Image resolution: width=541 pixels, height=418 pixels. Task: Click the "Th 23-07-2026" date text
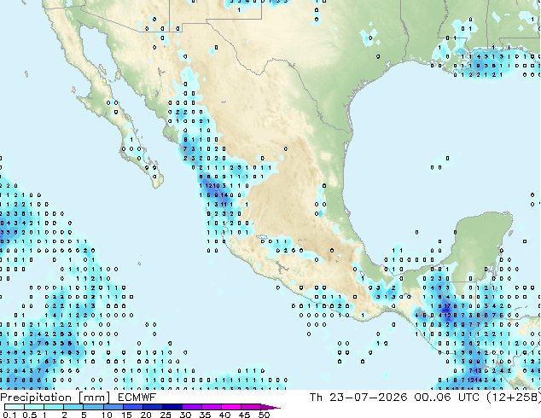click(x=358, y=398)
